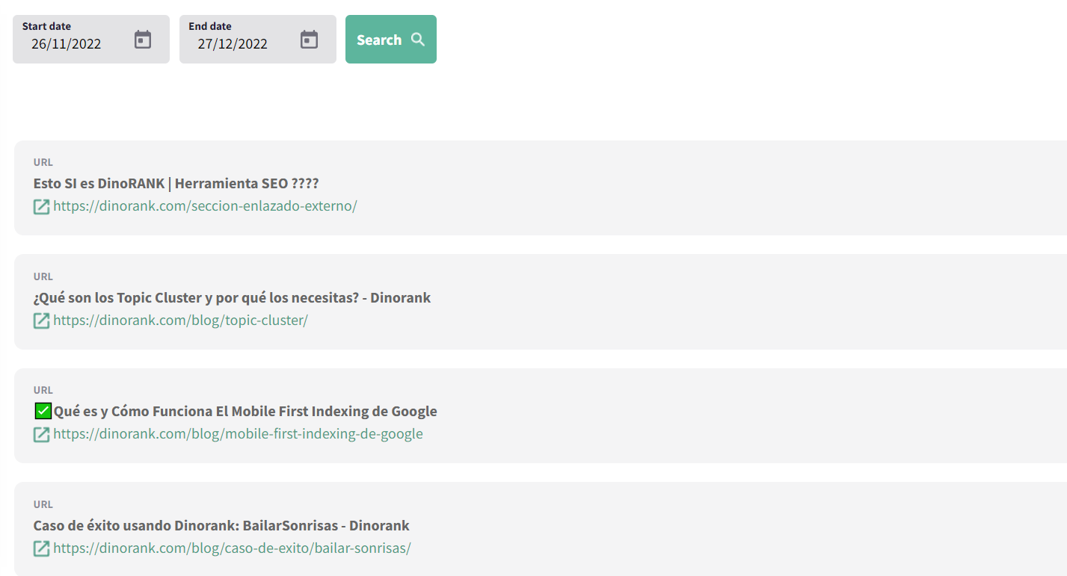Open the mobile-first-indexing-de-google link
Screen dimensions: 1067x576
click(238, 433)
